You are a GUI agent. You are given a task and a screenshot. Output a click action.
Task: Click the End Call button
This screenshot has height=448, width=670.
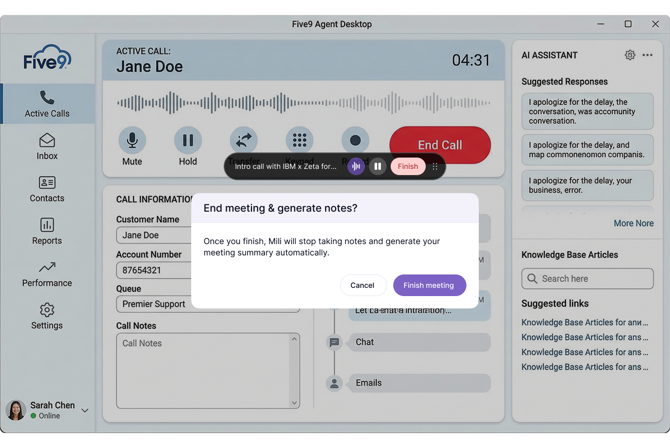[440, 145]
